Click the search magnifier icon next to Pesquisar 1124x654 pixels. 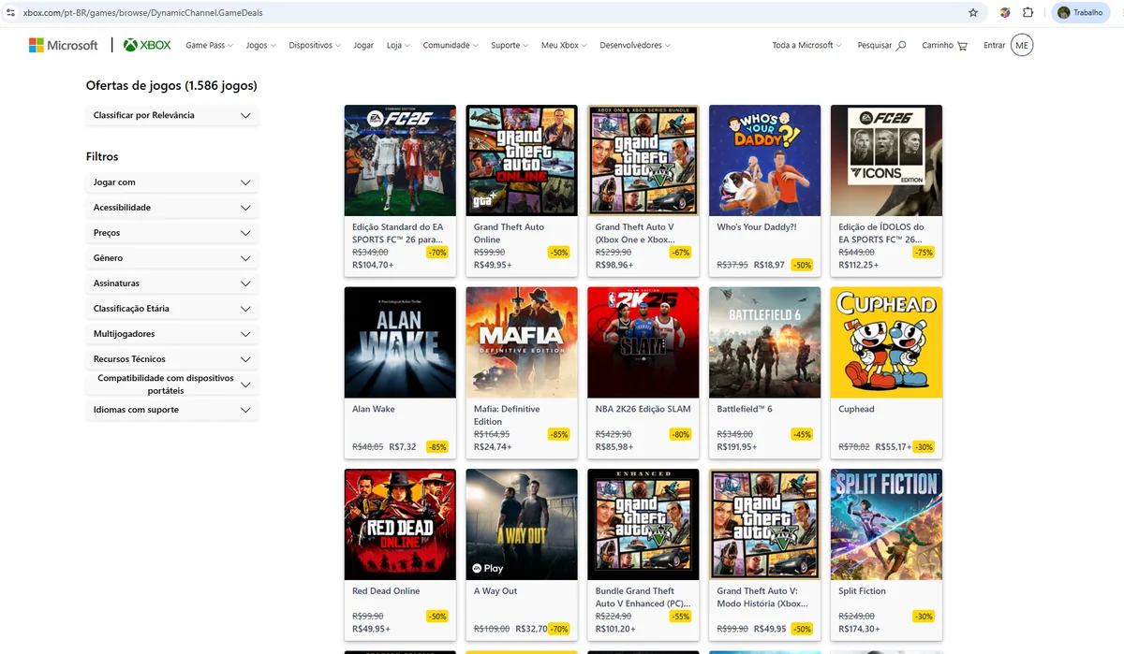click(901, 45)
